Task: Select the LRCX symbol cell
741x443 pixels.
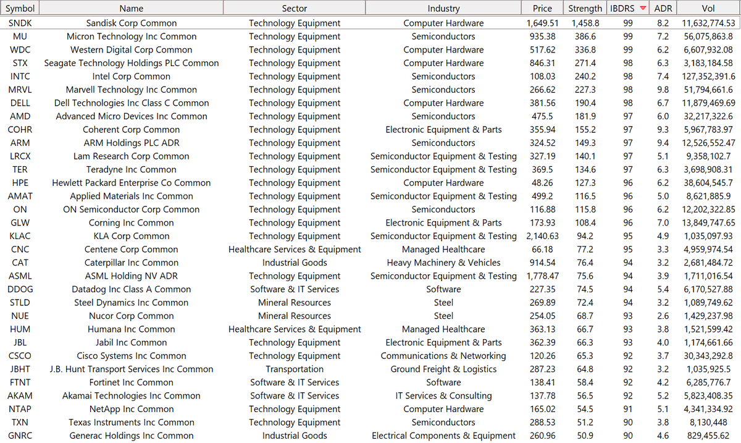Action: 20,156
